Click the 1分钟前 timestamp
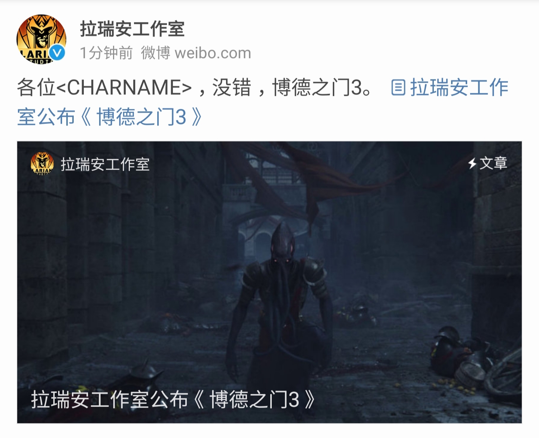This screenshot has height=438, width=539. (x=106, y=53)
